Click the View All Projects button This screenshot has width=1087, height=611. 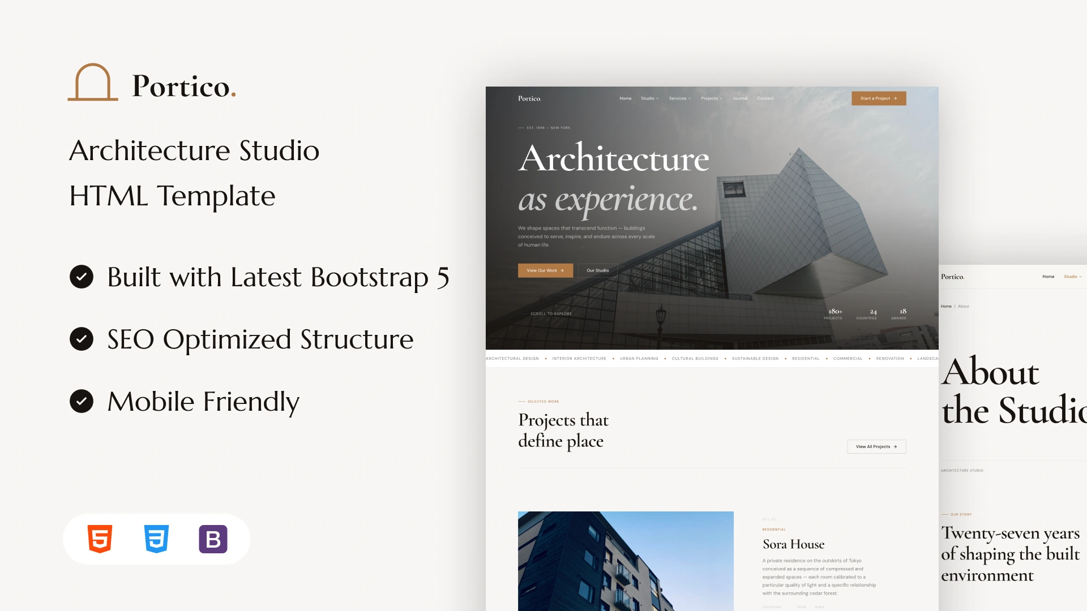click(876, 447)
